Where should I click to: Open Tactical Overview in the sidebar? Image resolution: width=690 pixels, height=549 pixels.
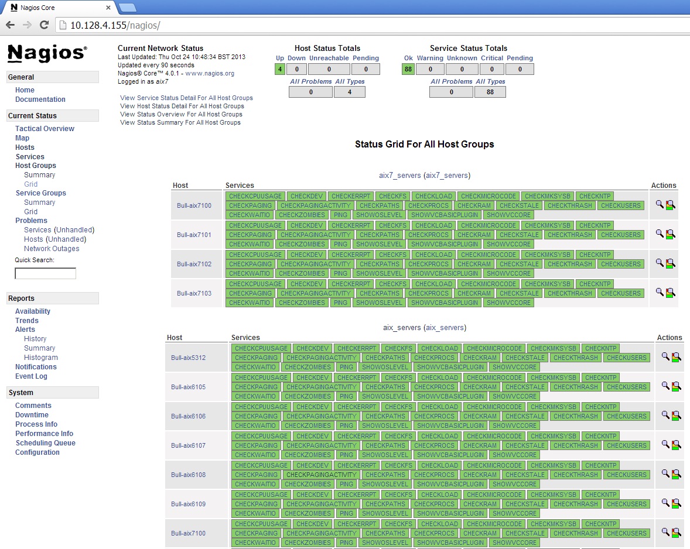(x=45, y=129)
